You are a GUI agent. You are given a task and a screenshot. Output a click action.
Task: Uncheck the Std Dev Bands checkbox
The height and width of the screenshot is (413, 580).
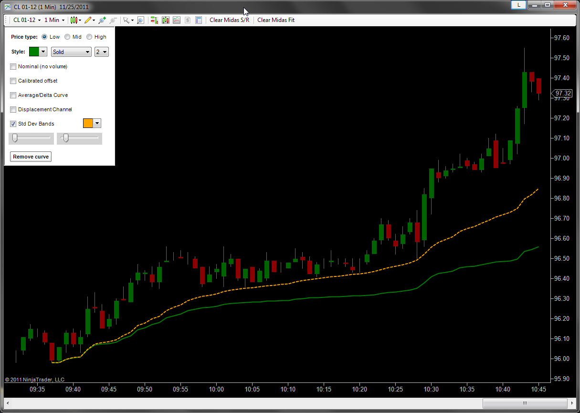click(x=13, y=124)
